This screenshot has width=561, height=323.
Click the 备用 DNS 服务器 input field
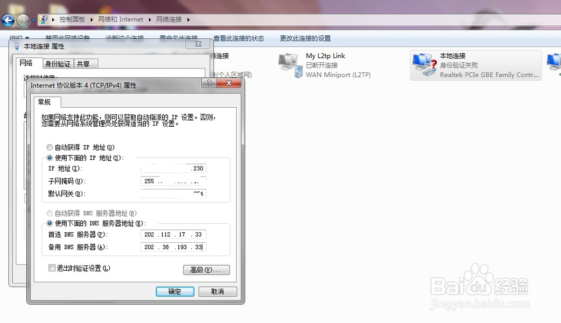[173, 247]
